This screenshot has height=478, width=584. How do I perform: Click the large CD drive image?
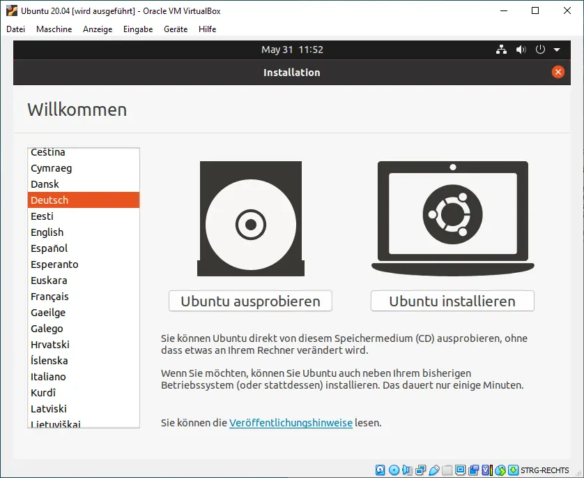coord(250,219)
